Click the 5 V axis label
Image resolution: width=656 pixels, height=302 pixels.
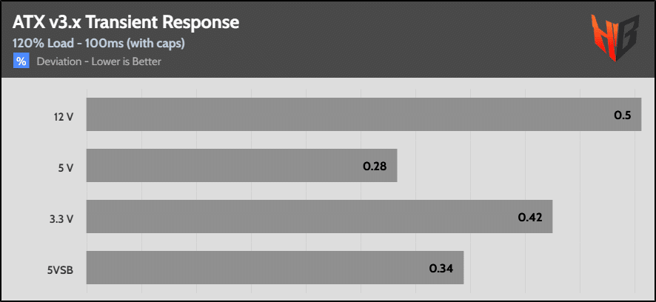click(x=66, y=168)
